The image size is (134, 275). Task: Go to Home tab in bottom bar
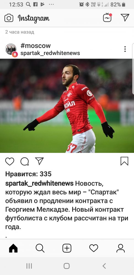(x=13, y=248)
